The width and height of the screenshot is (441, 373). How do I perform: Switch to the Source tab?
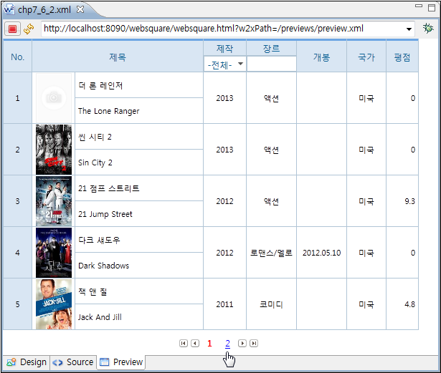(x=73, y=362)
